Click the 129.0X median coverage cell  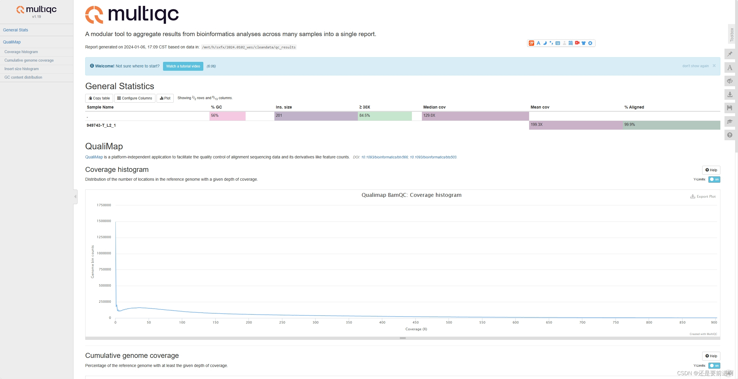[475, 116]
